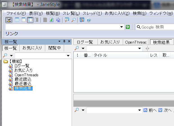Click the magnifier search icon in the toolbar
Viewport: 174px width, 126px height.
pos(73,20)
